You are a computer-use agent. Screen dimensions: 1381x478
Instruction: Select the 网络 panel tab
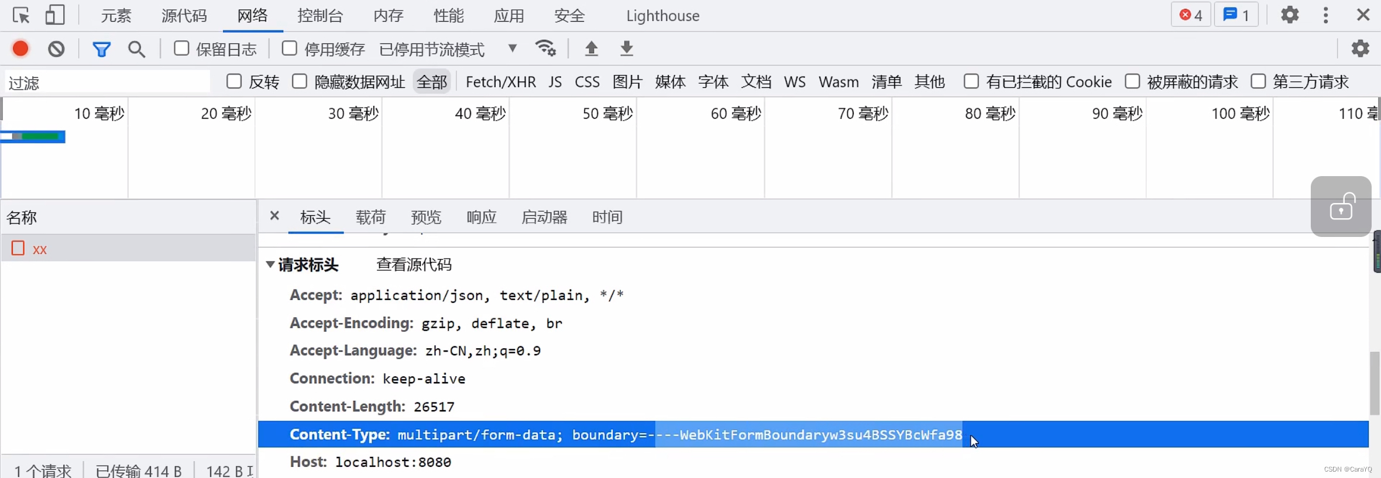(253, 16)
